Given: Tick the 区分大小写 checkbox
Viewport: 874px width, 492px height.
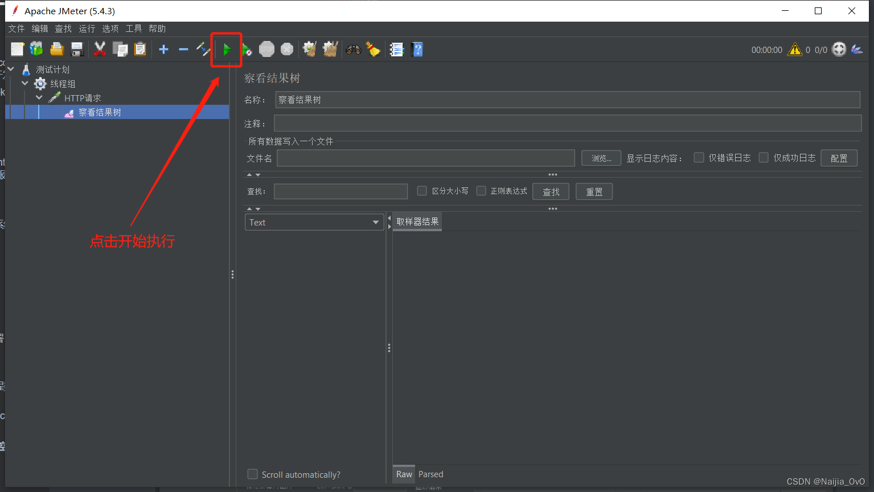Looking at the screenshot, I should [x=422, y=191].
